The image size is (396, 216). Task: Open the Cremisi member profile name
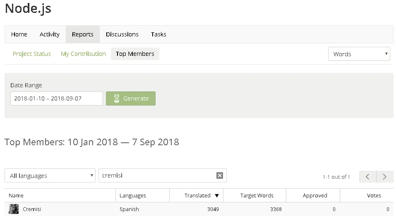tap(32, 209)
